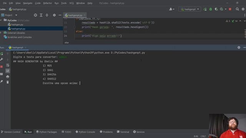This screenshot has height=138, width=246.
Task: Open the hashgenpt run configuration dropdown
Action: 189,9
